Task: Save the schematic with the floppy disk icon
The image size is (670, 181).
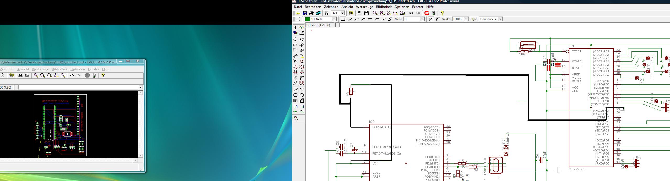Action: [x=304, y=13]
